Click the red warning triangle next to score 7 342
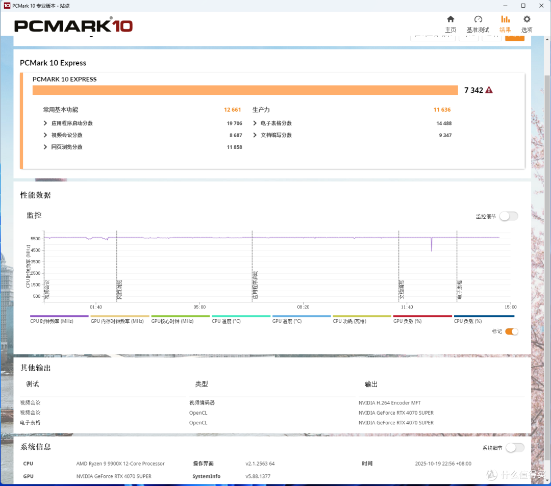 (489, 90)
